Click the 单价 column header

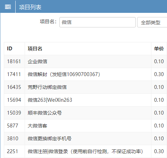click(159, 49)
